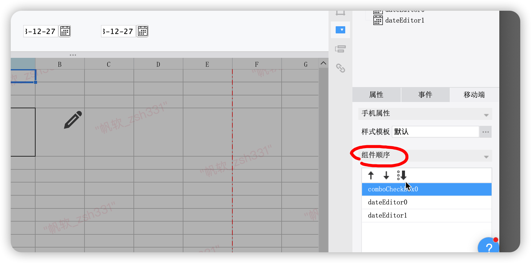Click the pencil edit icon on the grid
Image resolution: width=531 pixels, height=263 pixels.
coord(73,120)
